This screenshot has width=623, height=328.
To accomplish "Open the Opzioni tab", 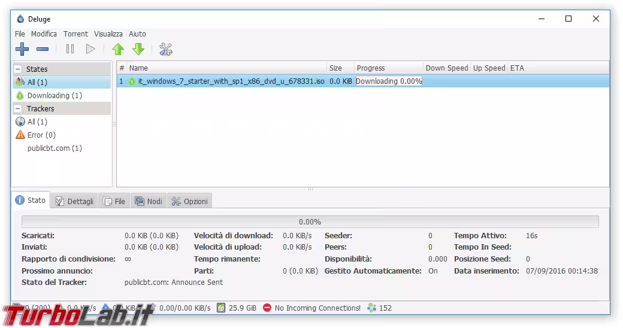I will 189,201.
